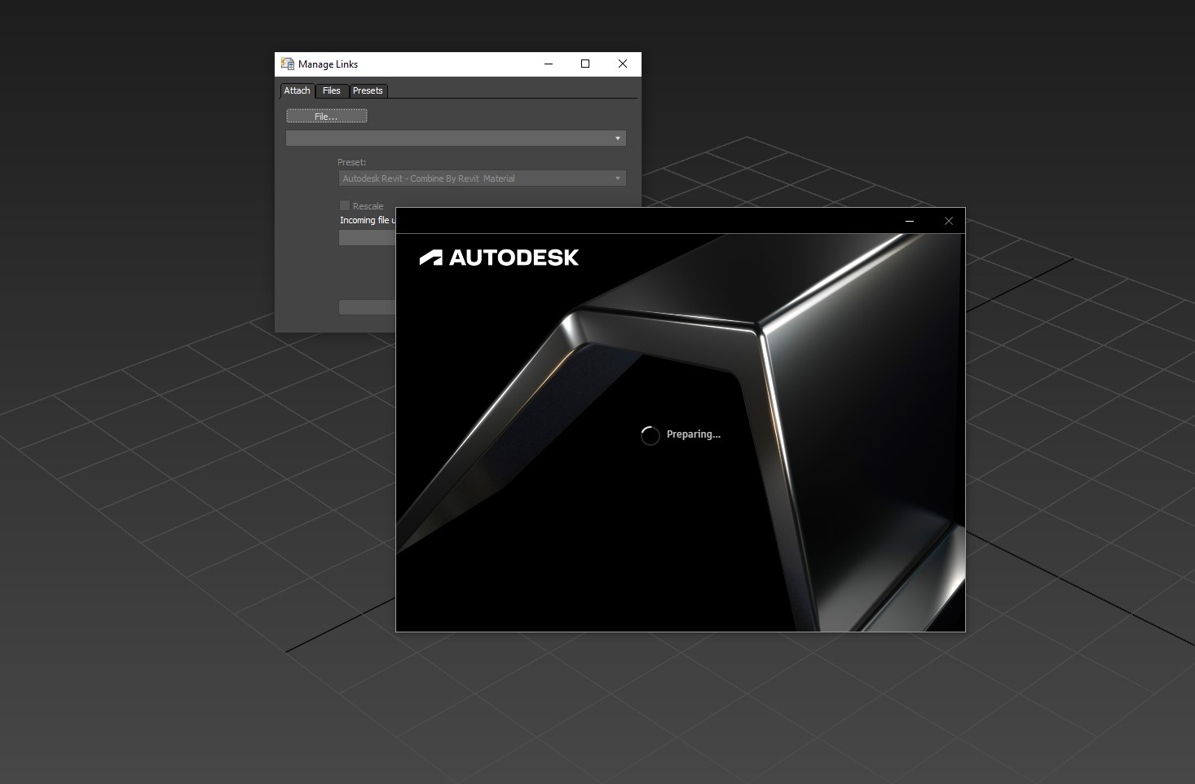Expand the empty file path dropdown
This screenshot has width=1195, height=784.
coord(456,139)
